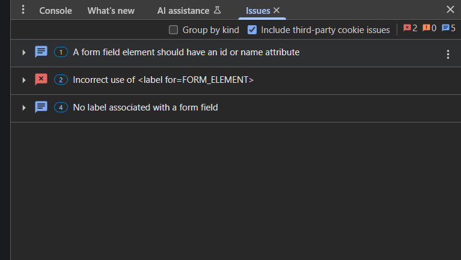Viewport: 461px width, 260px height.
Task: Click the blue message icon on 'No label associated'
Action: click(x=41, y=107)
